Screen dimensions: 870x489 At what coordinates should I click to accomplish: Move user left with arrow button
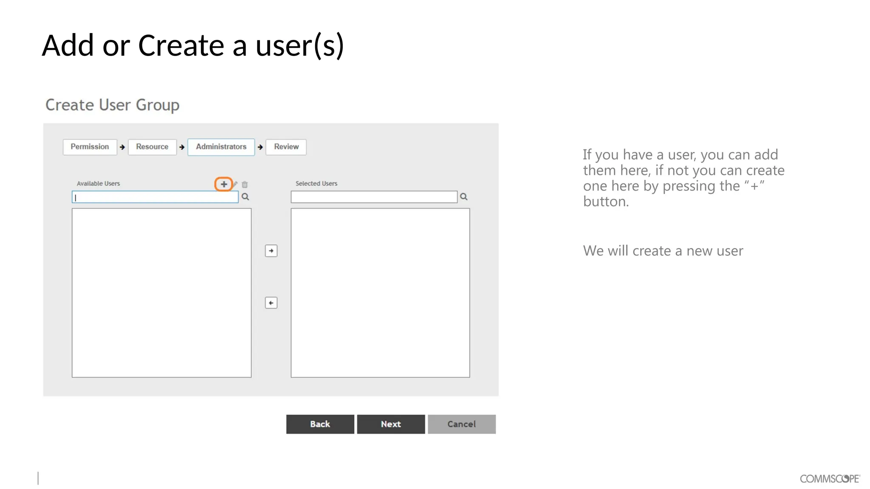pos(271,303)
